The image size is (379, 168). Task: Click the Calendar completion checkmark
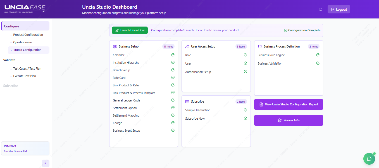pos(173,55)
